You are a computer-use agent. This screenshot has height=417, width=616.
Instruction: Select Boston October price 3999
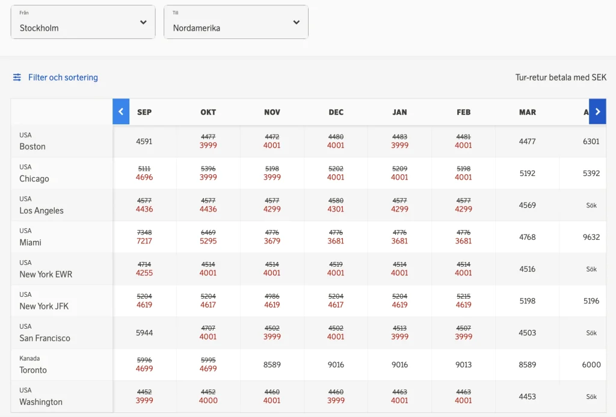pyautogui.click(x=208, y=145)
